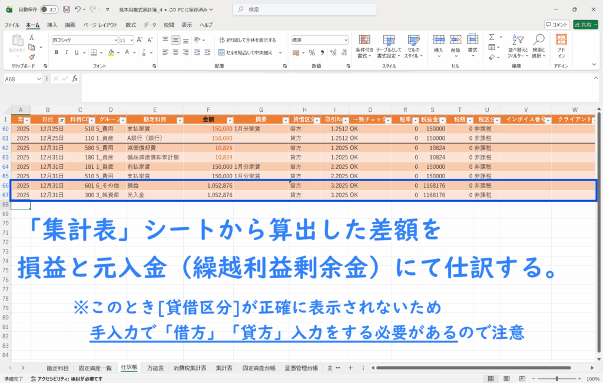
Task: Open the 挿入 (Insert) ribbon tab
Action: (52, 25)
